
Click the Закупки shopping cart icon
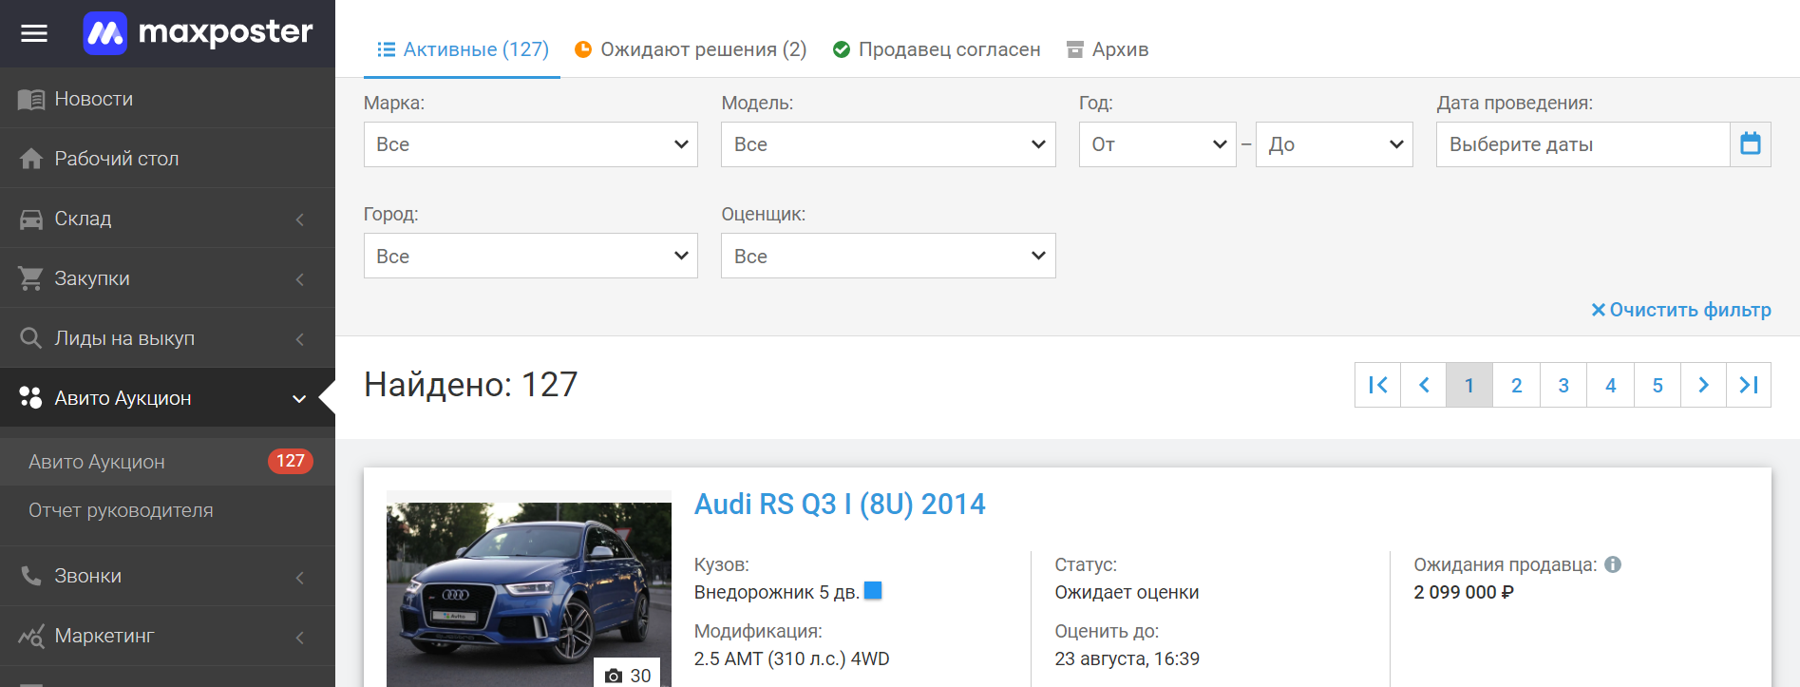tap(31, 278)
